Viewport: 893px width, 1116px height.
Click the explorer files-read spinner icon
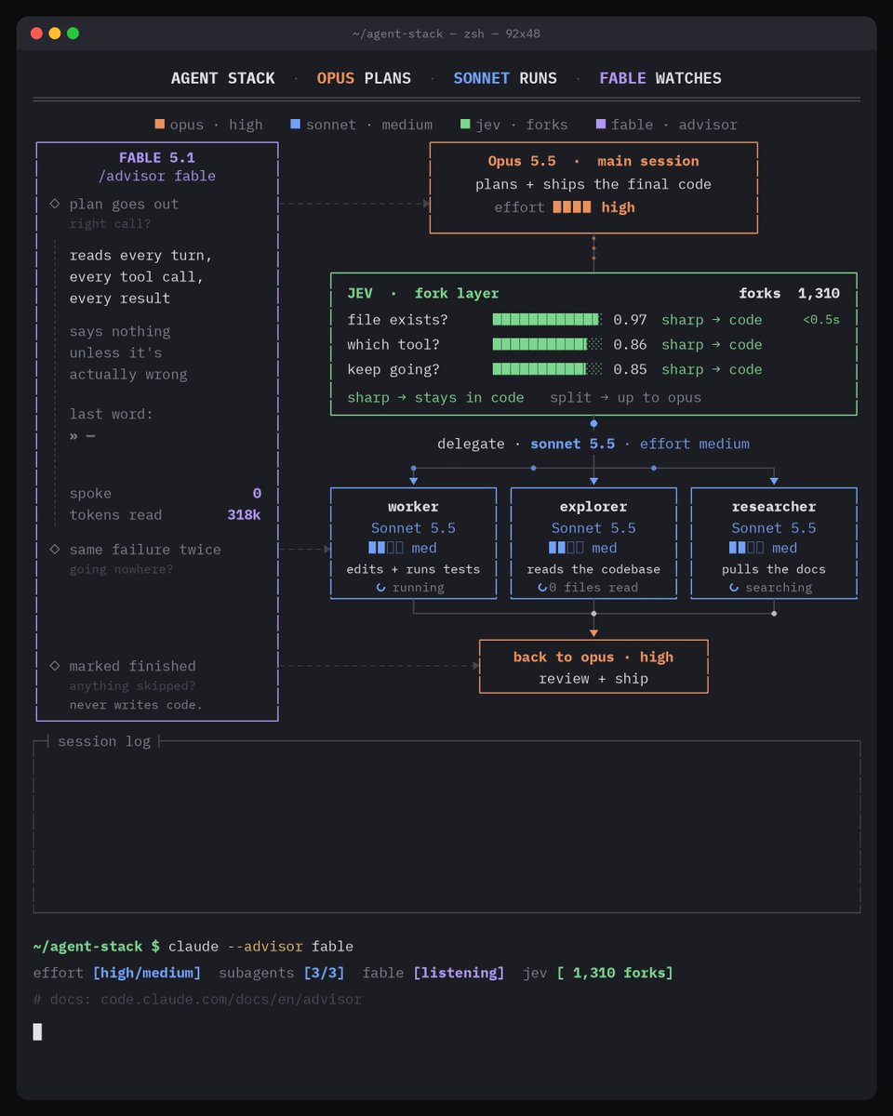coord(543,588)
